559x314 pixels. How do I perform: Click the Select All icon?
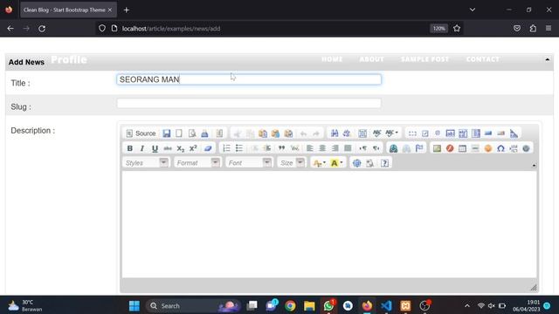362,133
